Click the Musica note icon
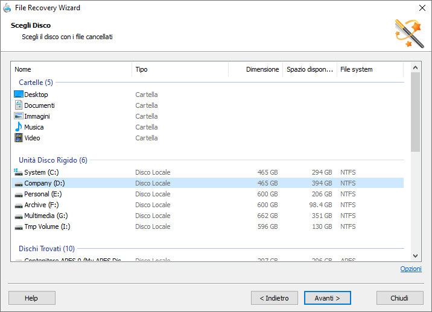 19,127
